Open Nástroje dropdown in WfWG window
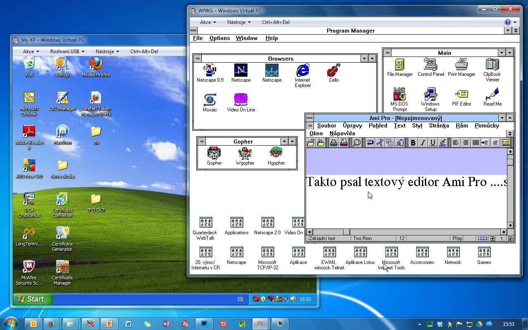The height and width of the screenshot is (330, 528). [239, 22]
